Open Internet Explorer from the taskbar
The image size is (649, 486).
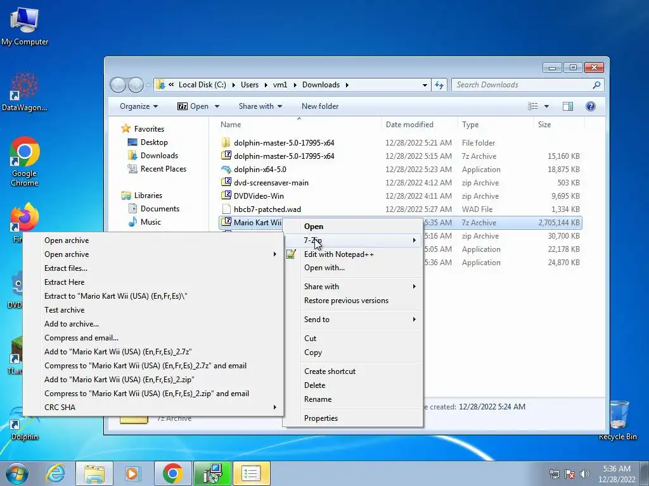pyautogui.click(x=56, y=473)
